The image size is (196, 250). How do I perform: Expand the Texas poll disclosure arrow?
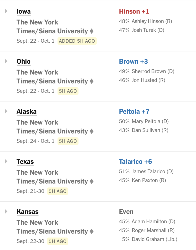tap(6, 161)
